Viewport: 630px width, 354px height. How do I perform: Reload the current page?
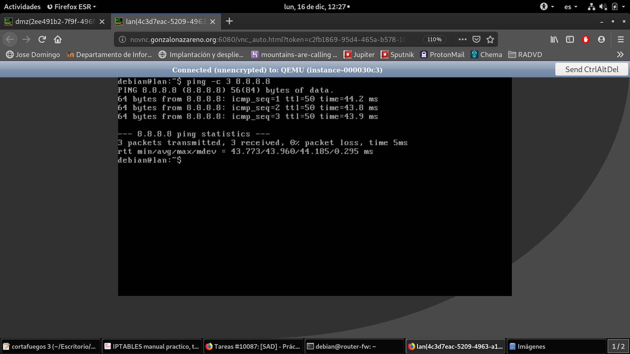pyautogui.click(x=42, y=39)
